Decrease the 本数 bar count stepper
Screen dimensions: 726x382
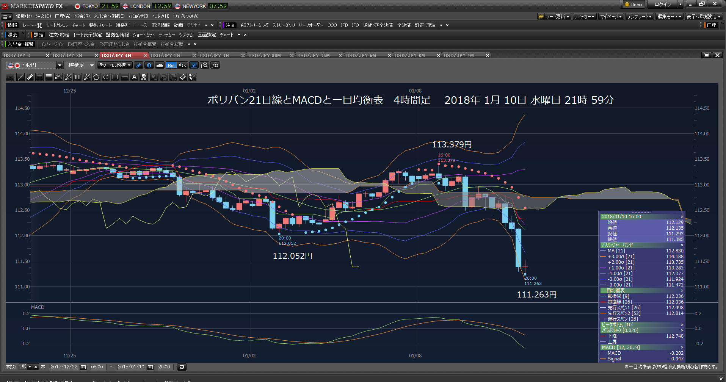30,367
